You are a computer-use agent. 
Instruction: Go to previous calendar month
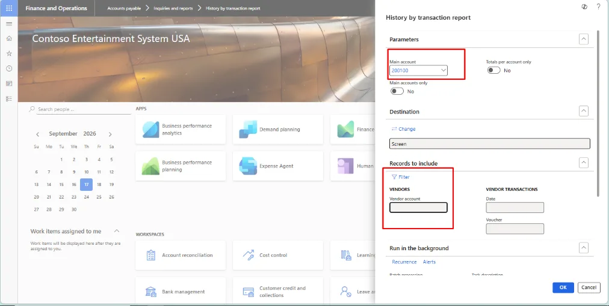click(38, 134)
